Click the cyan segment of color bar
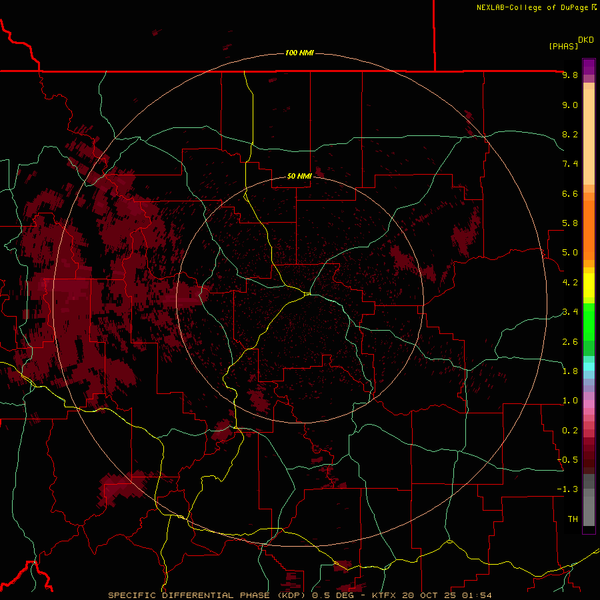The image size is (600, 600). [589, 366]
